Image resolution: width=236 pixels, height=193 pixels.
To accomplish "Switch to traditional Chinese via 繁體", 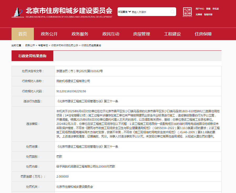I will coord(208,9).
